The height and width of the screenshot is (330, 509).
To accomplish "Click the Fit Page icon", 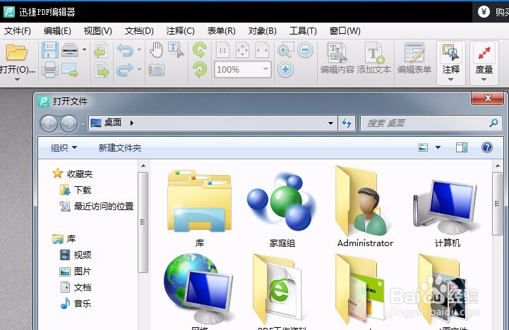I will (x=242, y=50).
